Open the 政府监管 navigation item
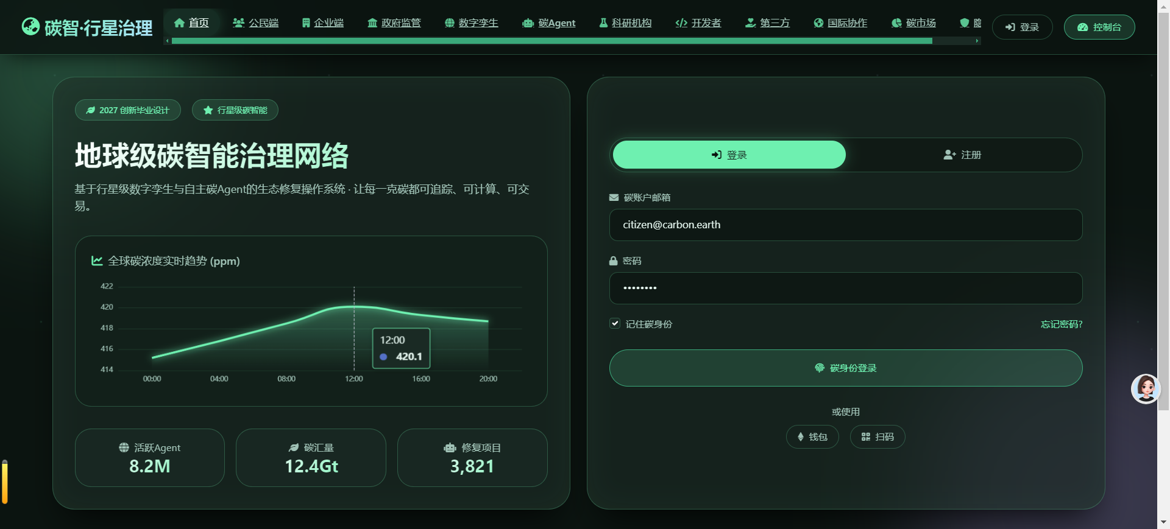1170x529 pixels. coord(394,23)
